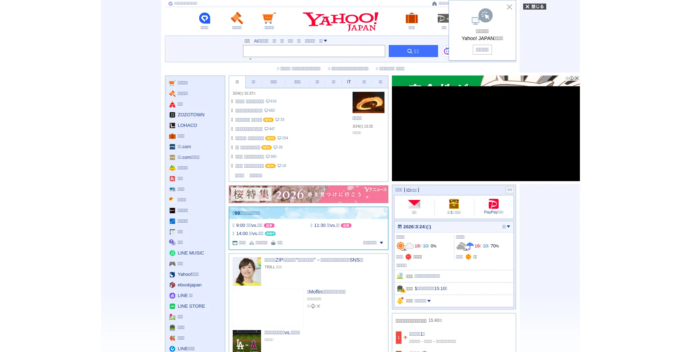This screenshot has height=352, width=681.
Task: Click the tournament bracket icon under baseball scores
Action: (252, 243)
